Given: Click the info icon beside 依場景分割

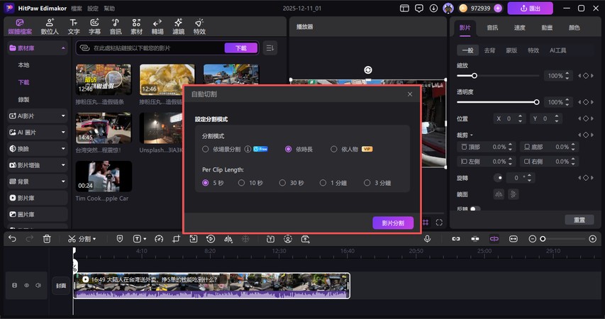Looking at the screenshot, I should pos(248,149).
